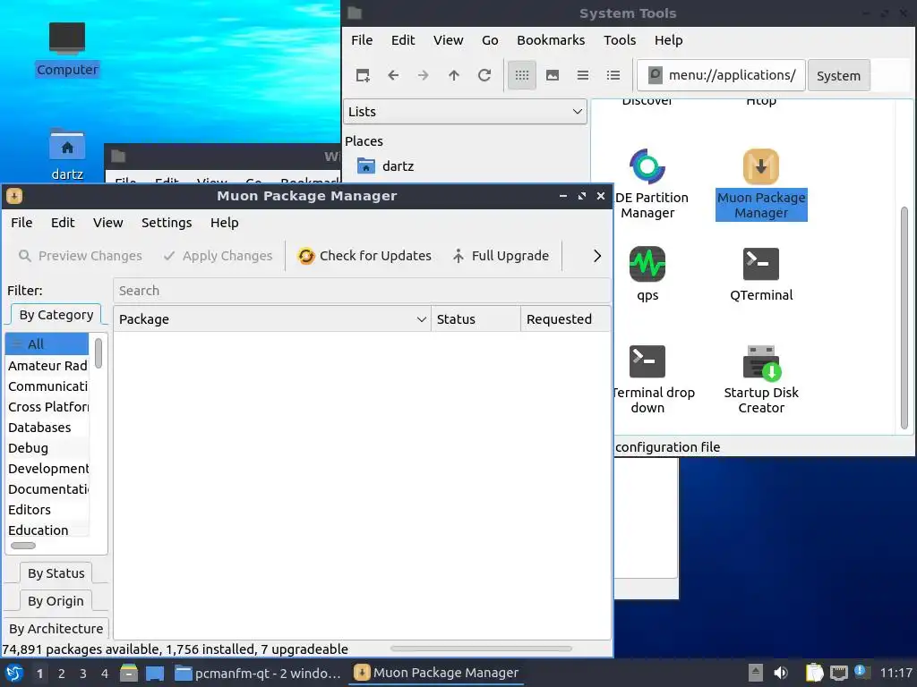Image resolution: width=917 pixels, height=687 pixels.
Task: Select the All category
Action: click(x=47, y=344)
